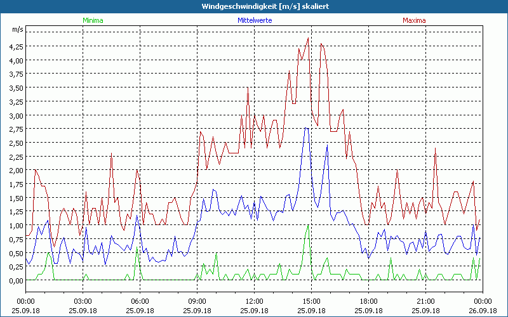Viewport: 508px width, 317px height.
Task: Click the 4,25 y-axis value
Action: (x=17, y=46)
